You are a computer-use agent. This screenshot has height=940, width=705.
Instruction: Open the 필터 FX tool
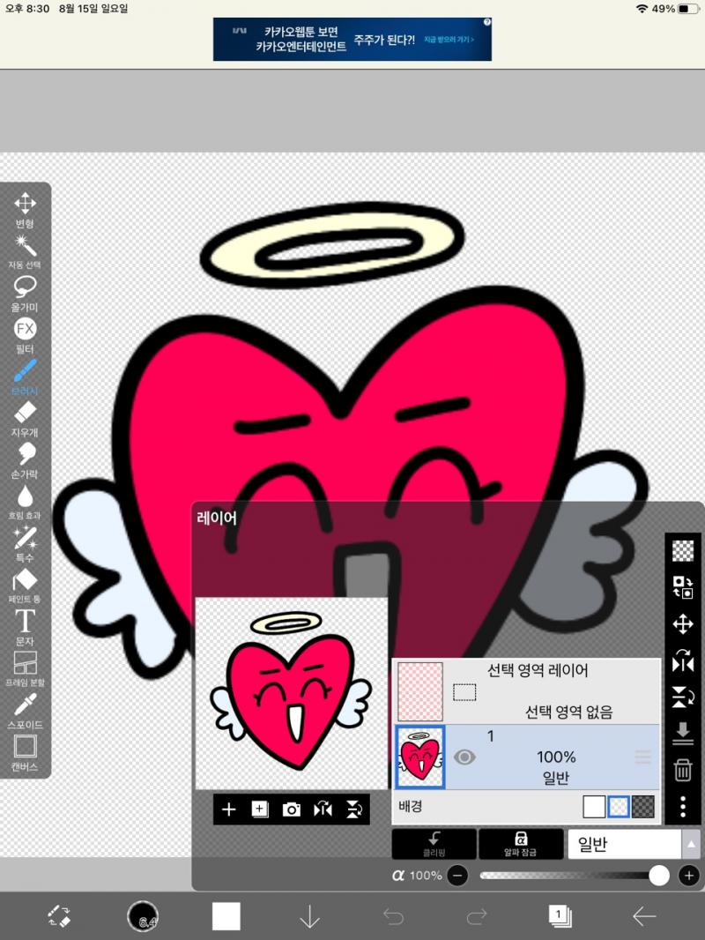tap(25, 335)
